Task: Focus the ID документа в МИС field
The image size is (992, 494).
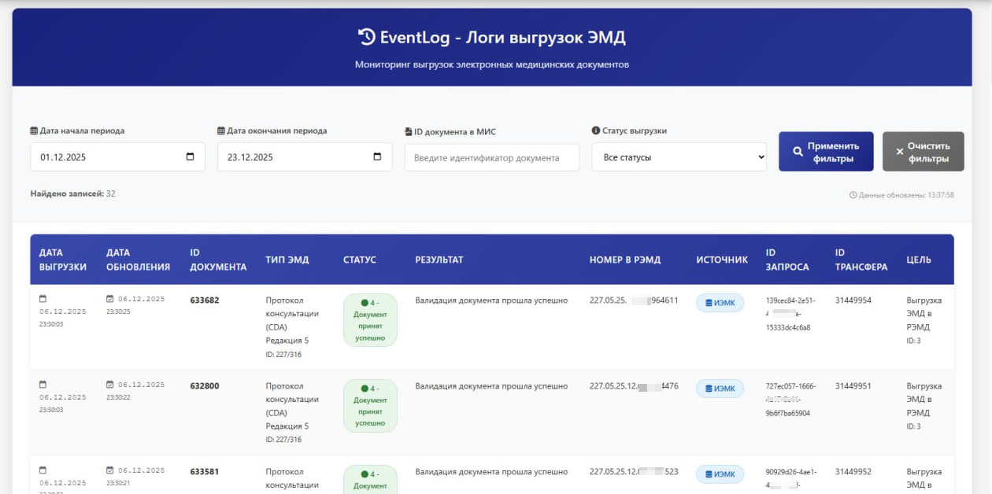Action: [491, 157]
